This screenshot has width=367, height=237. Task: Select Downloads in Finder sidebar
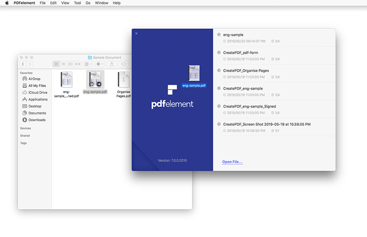point(34,120)
